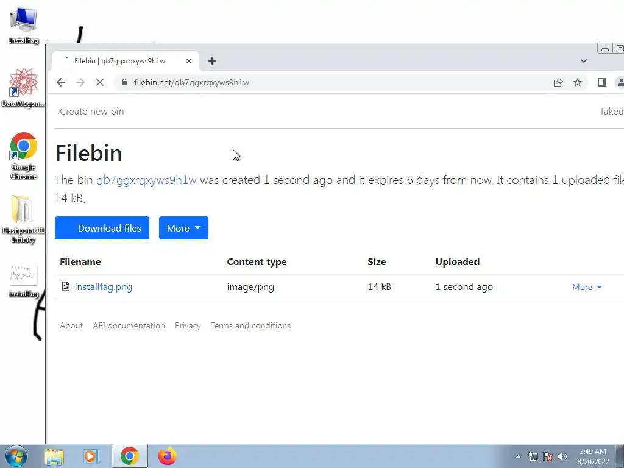Click the volume speaker icon
Image resolution: width=624 pixels, height=468 pixels.
click(562, 456)
